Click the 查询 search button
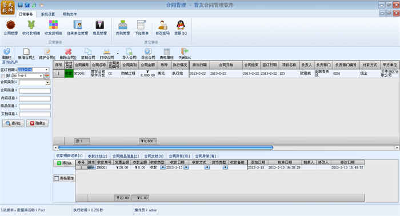400x216 pixels. pyautogui.click(x=14, y=123)
